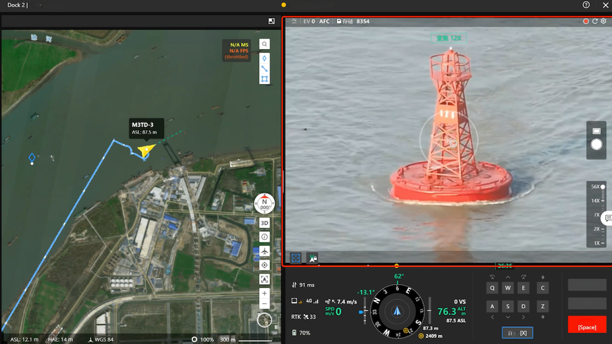Image resolution: width=612 pixels, height=344 pixels.
Task: Toggle the split-screen view icon
Action: coord(296,258)
